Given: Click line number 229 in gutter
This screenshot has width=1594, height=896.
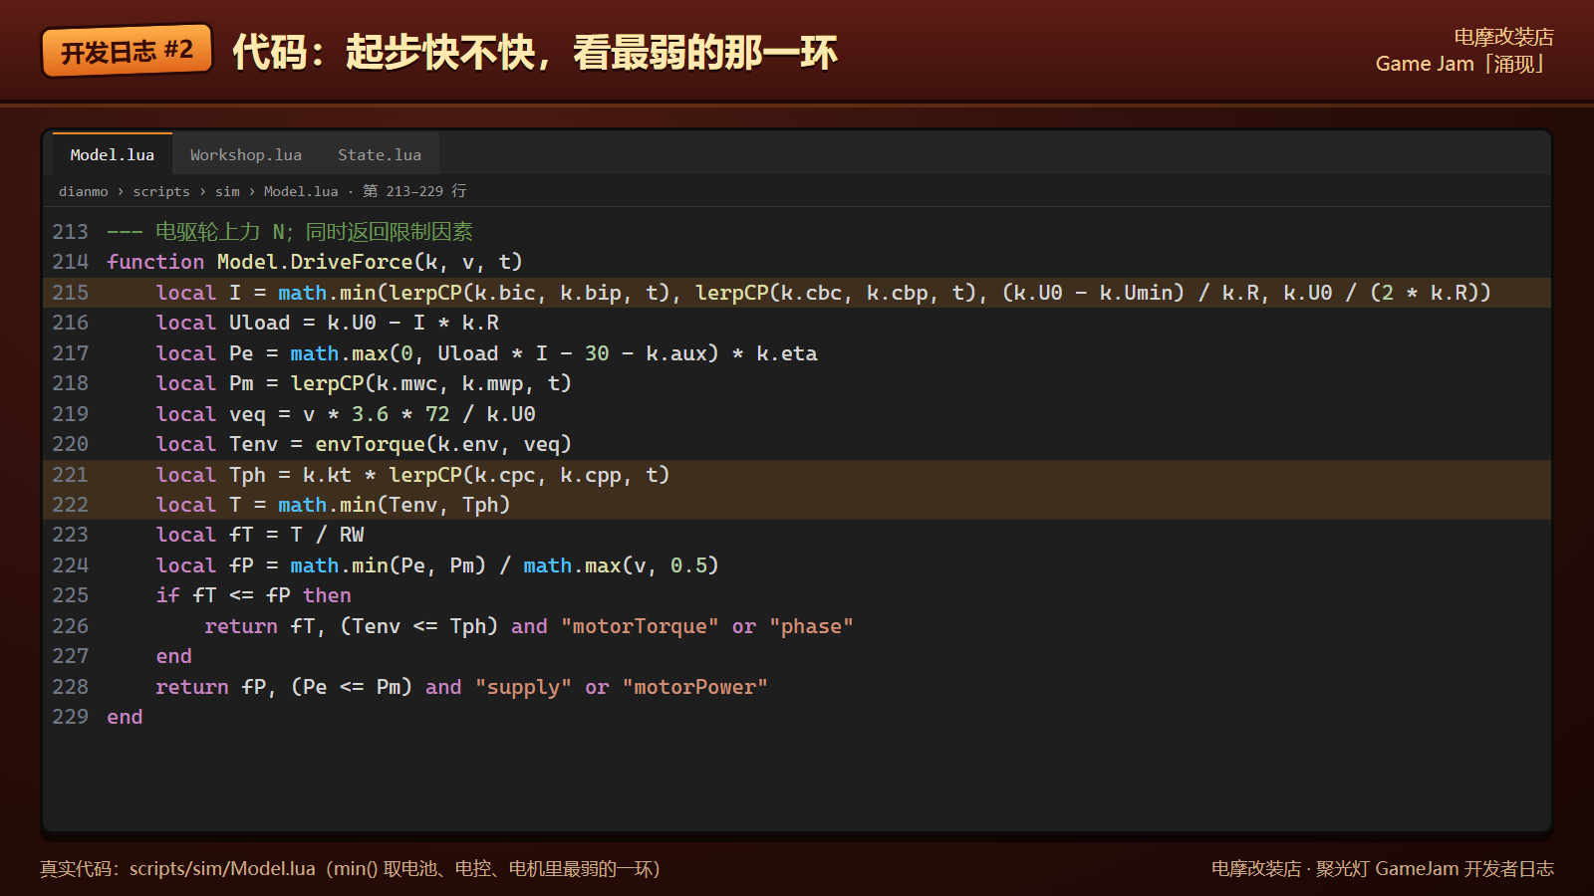Looking at the screenshot, I should coord(70,717).
